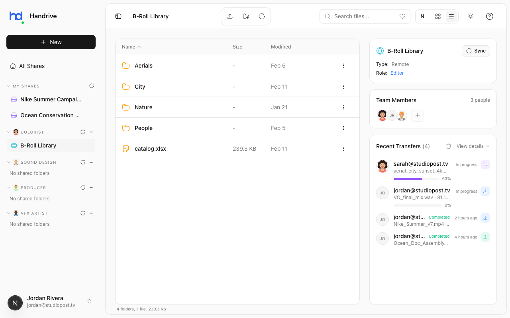Clear Recent Transfers with the trash icon
This screenshot has width=510, height=318.
(449, 146)
